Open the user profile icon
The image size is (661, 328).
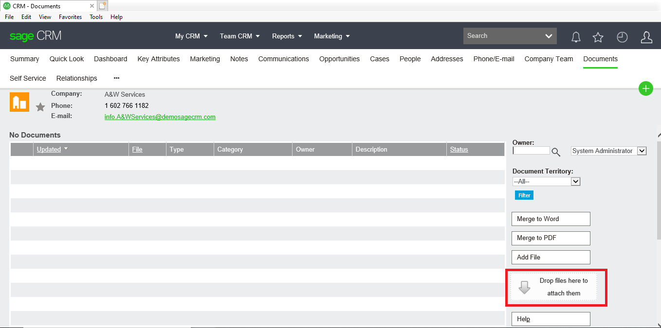pyautogui.click(x=646, y=37)
